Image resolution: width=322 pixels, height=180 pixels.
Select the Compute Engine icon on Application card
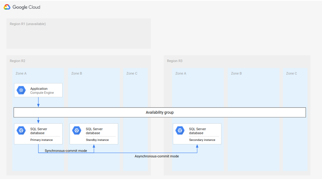point(21,90)
